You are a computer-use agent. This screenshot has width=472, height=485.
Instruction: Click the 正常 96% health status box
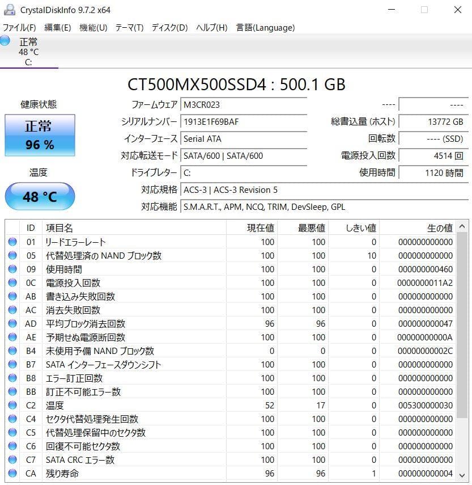tap(40, 136)
